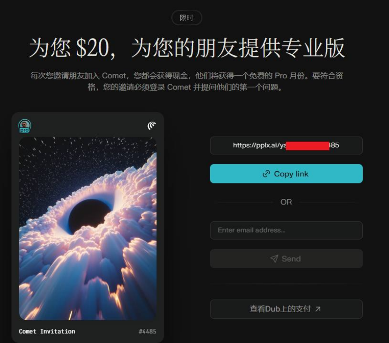This screenshot has width=389, height=343.
Task: Click the OR divider text
Action: pyautogui.click(x=286, y=202)
